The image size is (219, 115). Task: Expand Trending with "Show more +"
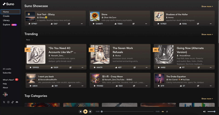pos(207,34)
